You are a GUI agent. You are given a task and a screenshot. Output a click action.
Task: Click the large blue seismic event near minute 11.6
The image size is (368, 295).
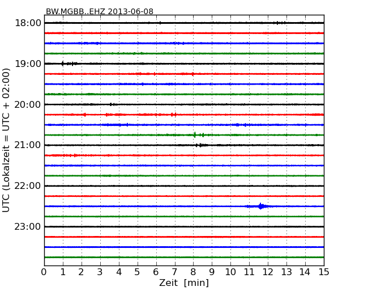pos(260,206)
